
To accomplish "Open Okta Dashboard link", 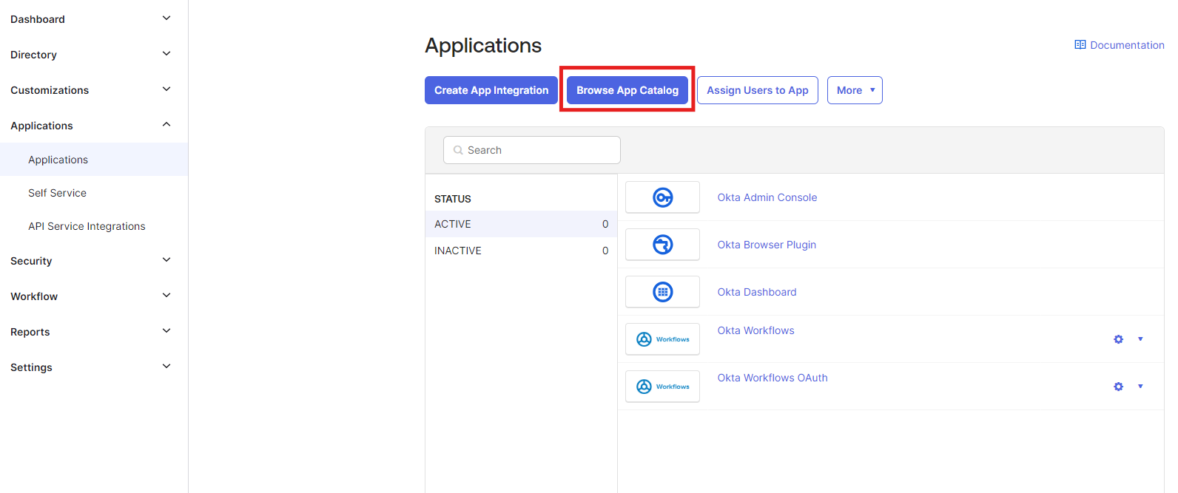I will 757,292.
